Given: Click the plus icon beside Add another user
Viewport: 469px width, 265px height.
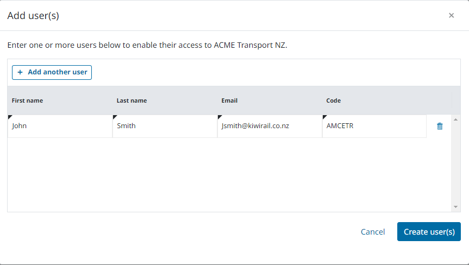Looking at the screenshot, I should [x=20, y=72].
